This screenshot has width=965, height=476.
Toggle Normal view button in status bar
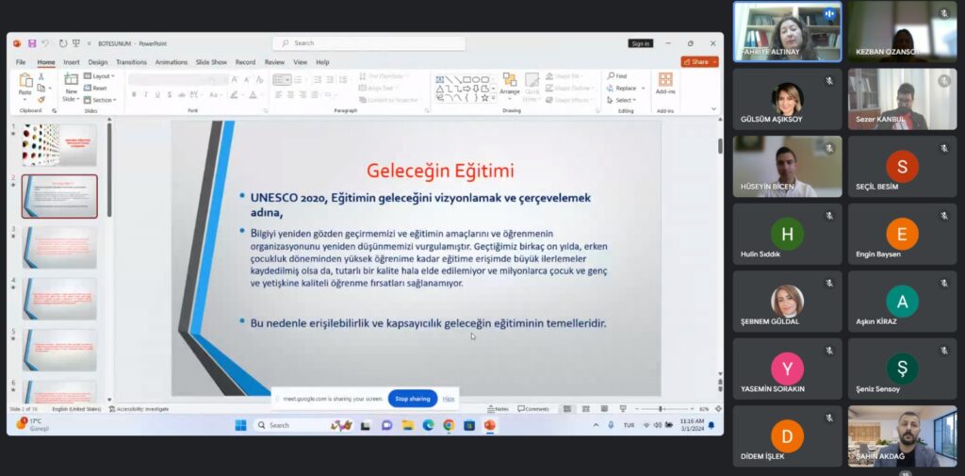pos(567,409)
